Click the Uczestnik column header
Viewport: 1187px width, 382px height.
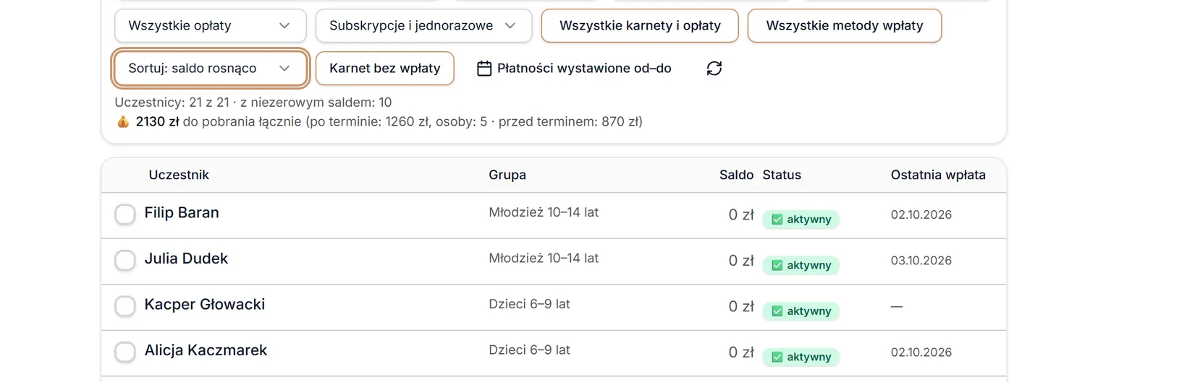pyautogui.click(x=179, y=175)
